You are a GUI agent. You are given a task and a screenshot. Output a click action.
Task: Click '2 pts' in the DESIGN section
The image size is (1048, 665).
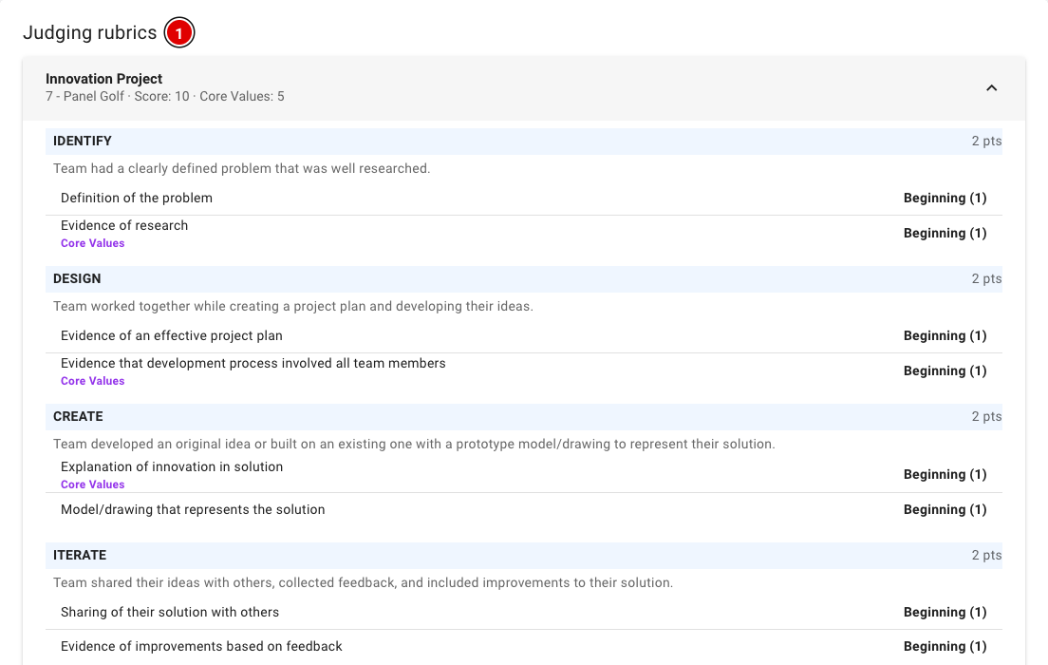click(x=986, y=279)
